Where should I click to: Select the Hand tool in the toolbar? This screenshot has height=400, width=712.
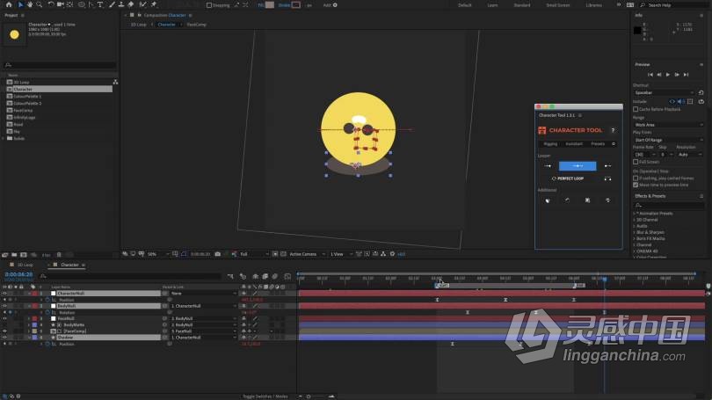(x=31, y=4)
